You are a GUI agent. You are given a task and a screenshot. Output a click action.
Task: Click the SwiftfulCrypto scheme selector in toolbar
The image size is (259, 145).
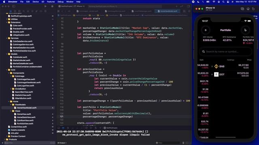(66, 6)
